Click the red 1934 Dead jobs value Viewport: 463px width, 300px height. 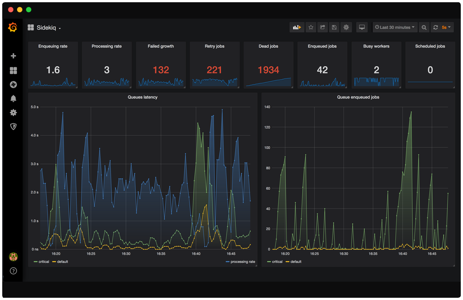(268, 70)
